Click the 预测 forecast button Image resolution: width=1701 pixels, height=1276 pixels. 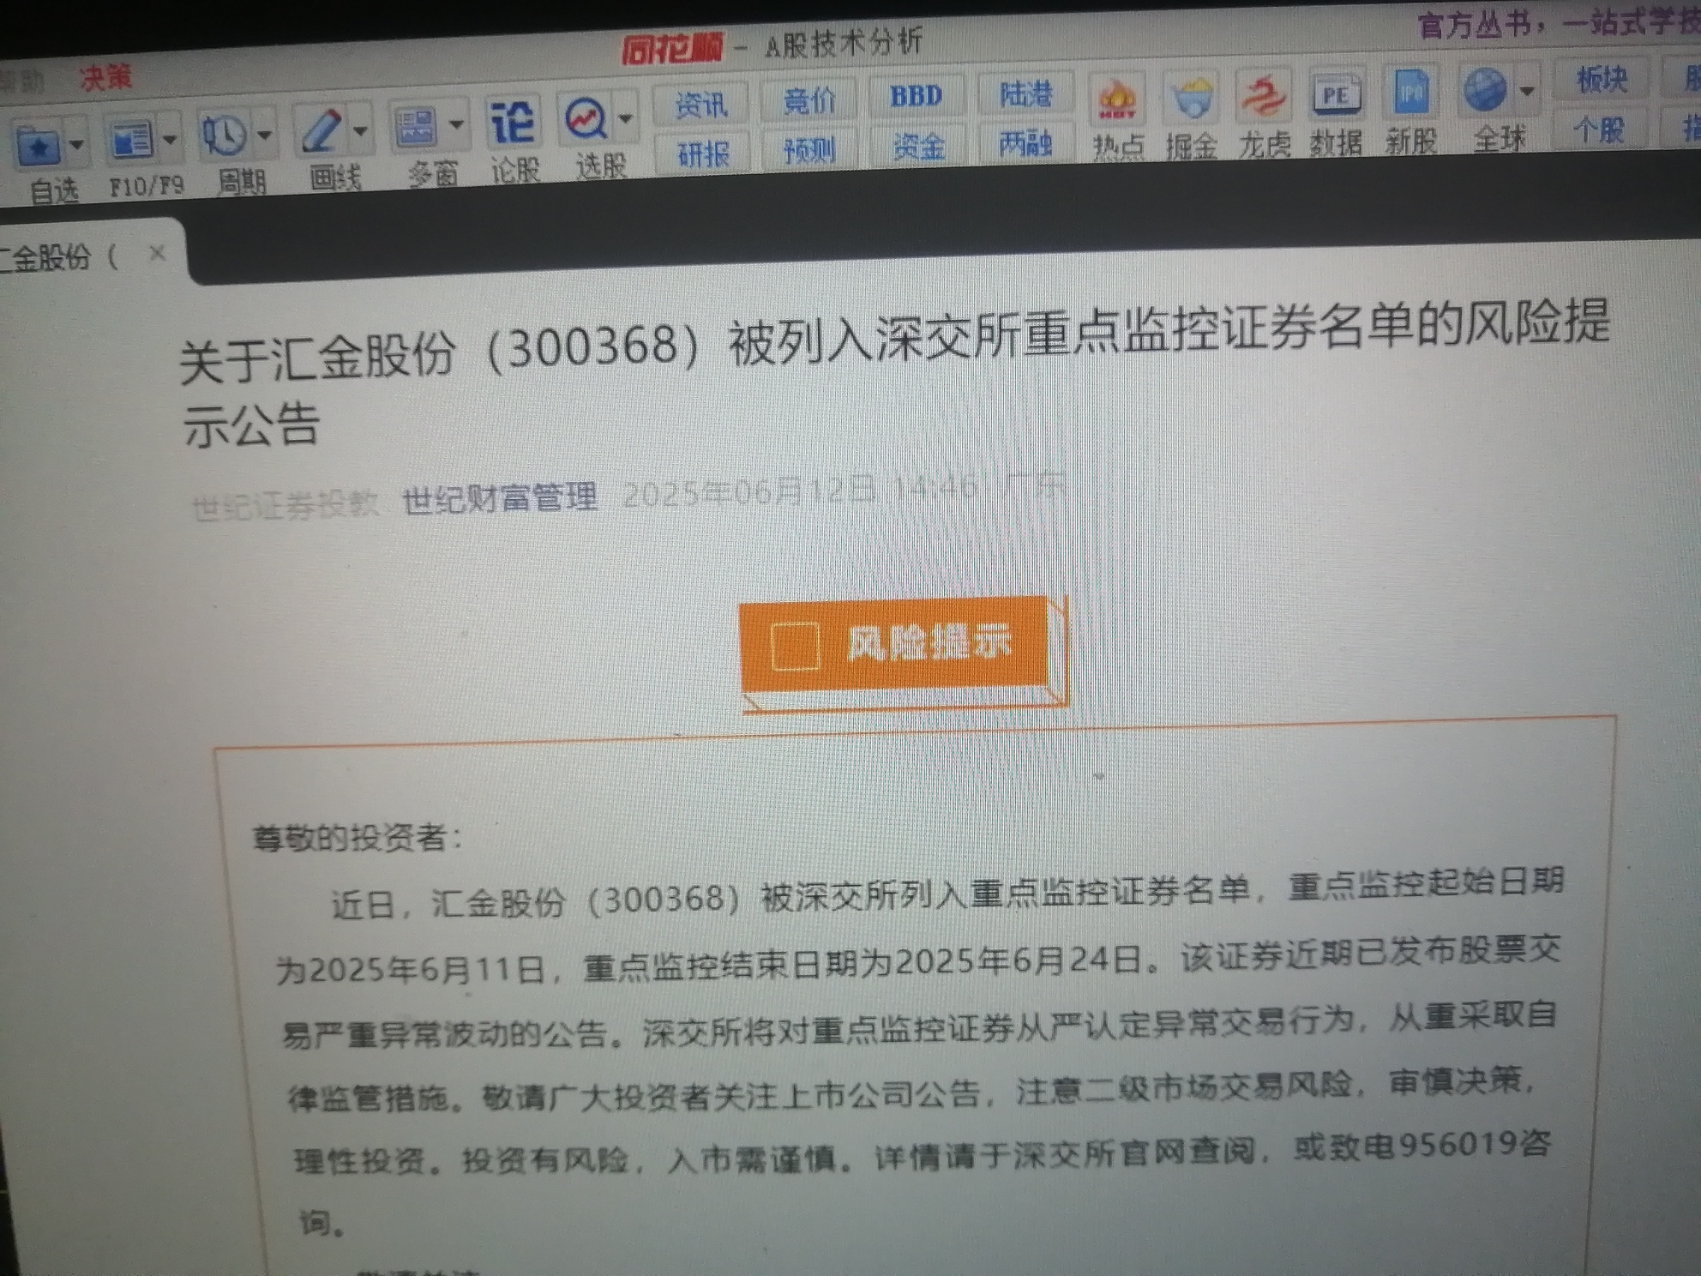(x=809, y=151)
